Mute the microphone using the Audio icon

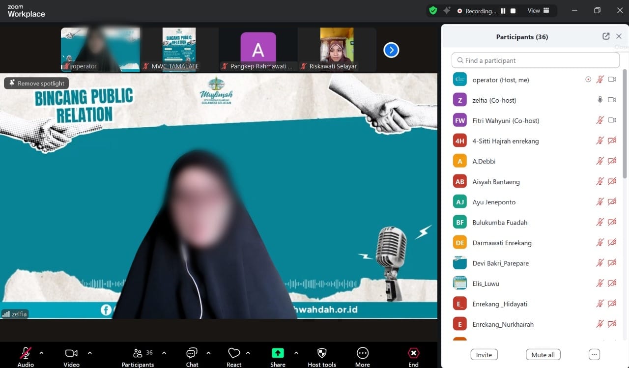(25, 351)
